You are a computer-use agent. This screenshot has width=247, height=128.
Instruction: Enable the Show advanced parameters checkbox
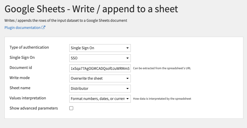[x=71, y=108]
